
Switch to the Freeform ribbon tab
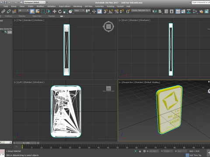[x=8, y=16]
